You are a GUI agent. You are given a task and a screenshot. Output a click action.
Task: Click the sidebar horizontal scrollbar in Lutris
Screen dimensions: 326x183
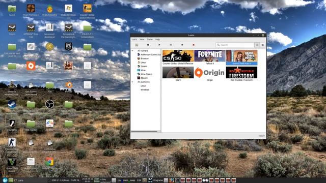tap(144, 131)
